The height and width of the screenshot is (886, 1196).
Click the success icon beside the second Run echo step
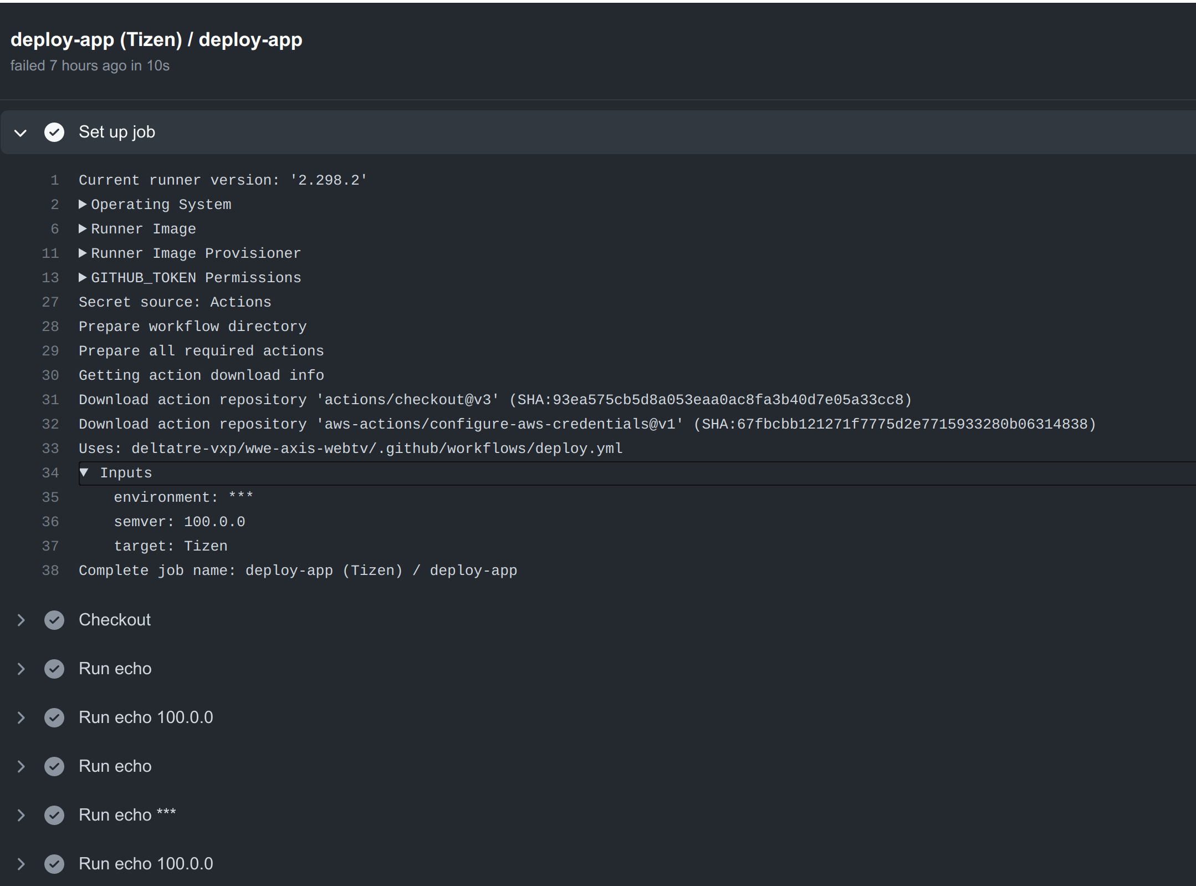(54, 766)
